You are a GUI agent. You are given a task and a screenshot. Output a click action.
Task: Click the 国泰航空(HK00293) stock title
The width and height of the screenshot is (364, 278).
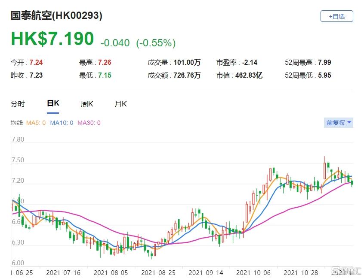point(56,16)
